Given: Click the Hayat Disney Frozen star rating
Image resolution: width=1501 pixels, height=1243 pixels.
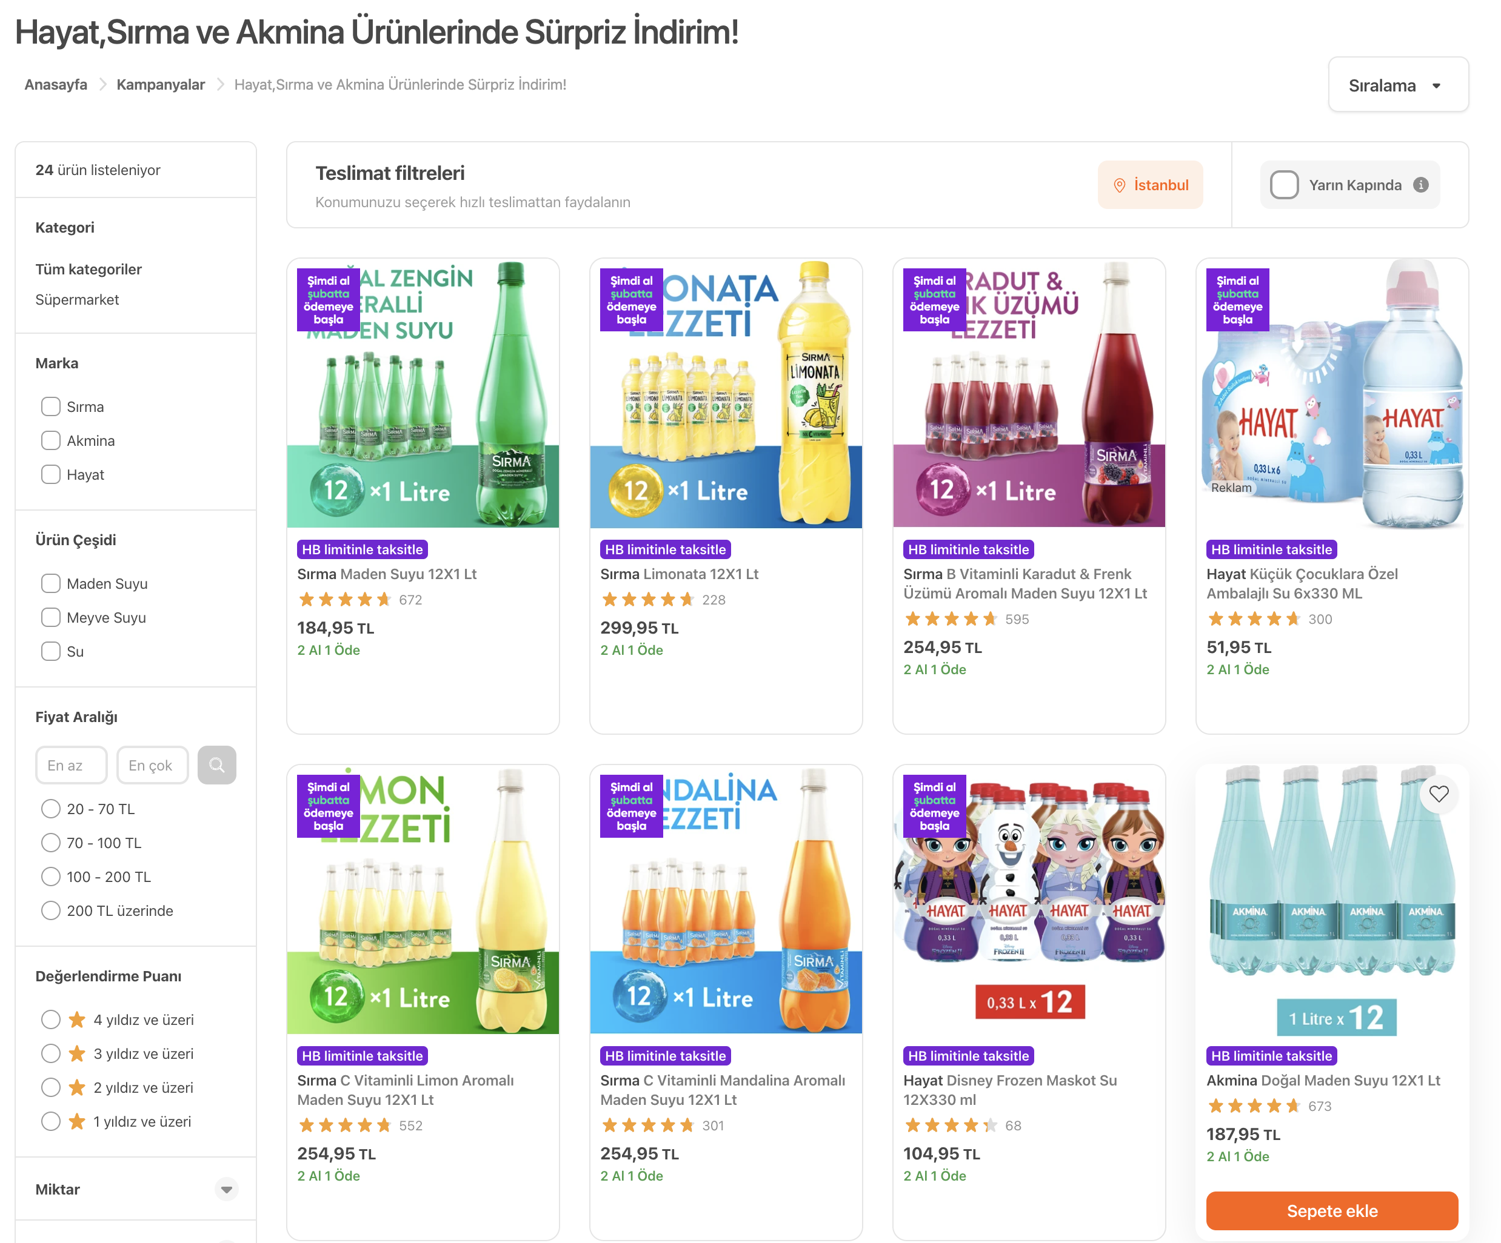Looking at the screenshot, I should click(951, 1125).
